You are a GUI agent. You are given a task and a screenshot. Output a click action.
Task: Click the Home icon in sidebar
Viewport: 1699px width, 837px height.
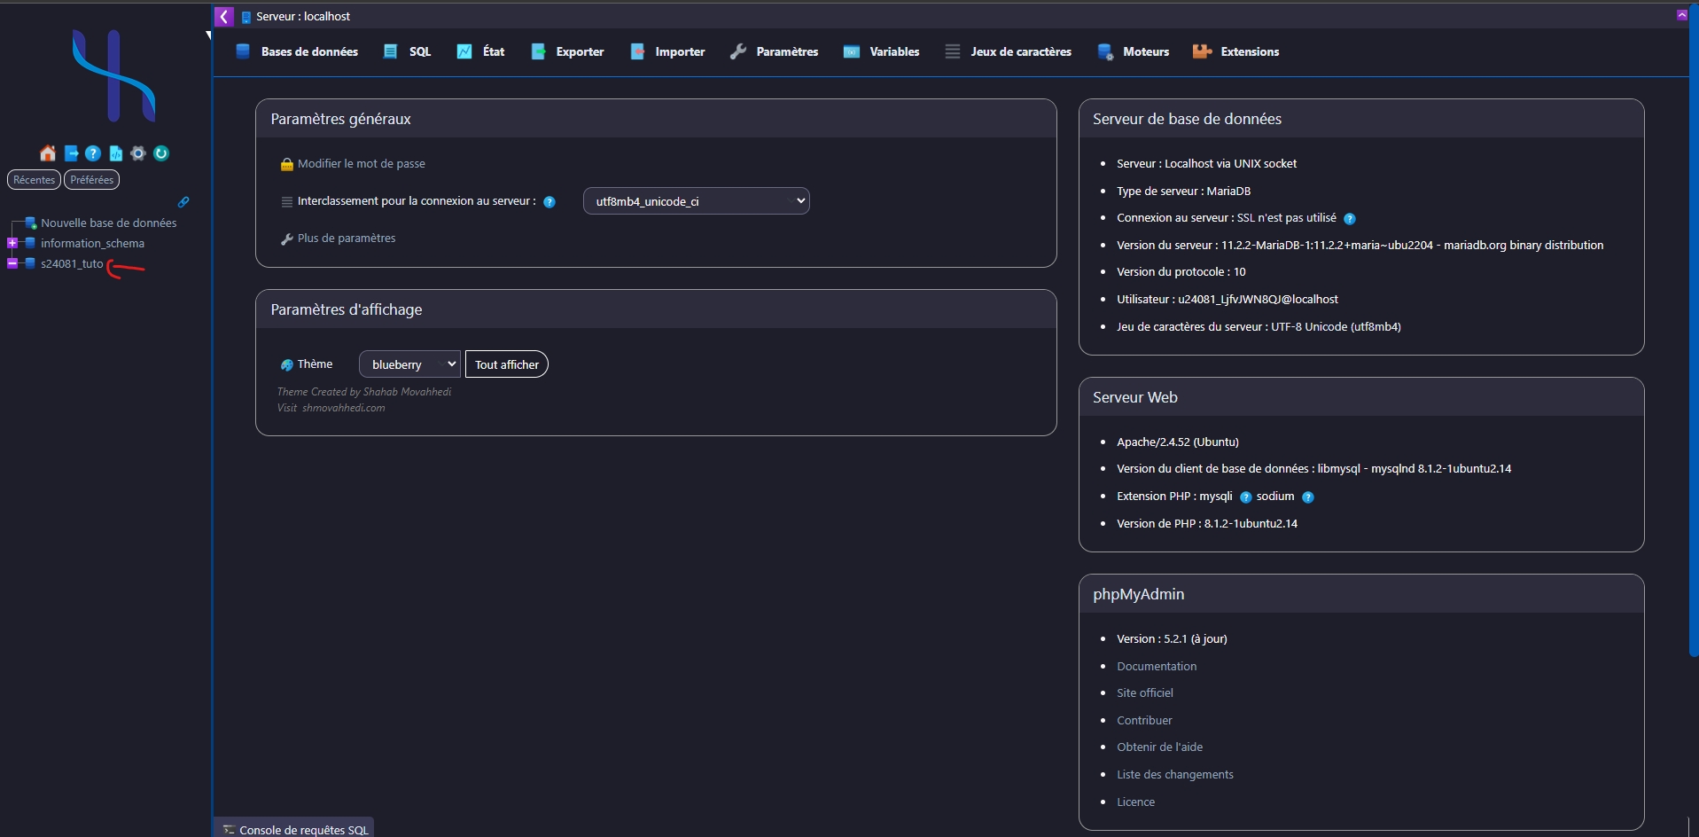click(x=48, y=153)
